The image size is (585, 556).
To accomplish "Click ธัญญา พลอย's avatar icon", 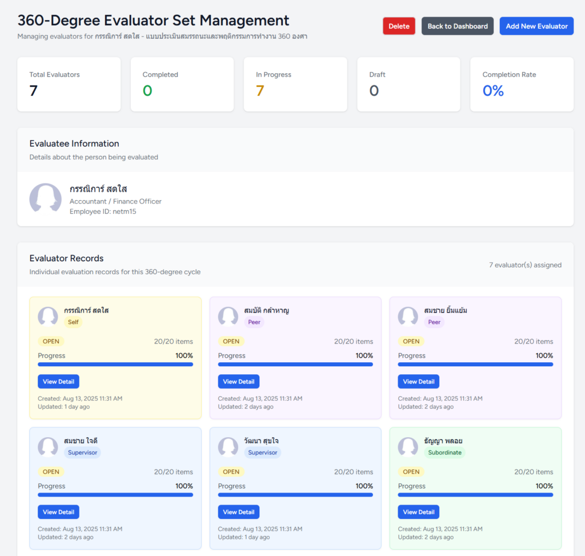I will tap(408, 447).
